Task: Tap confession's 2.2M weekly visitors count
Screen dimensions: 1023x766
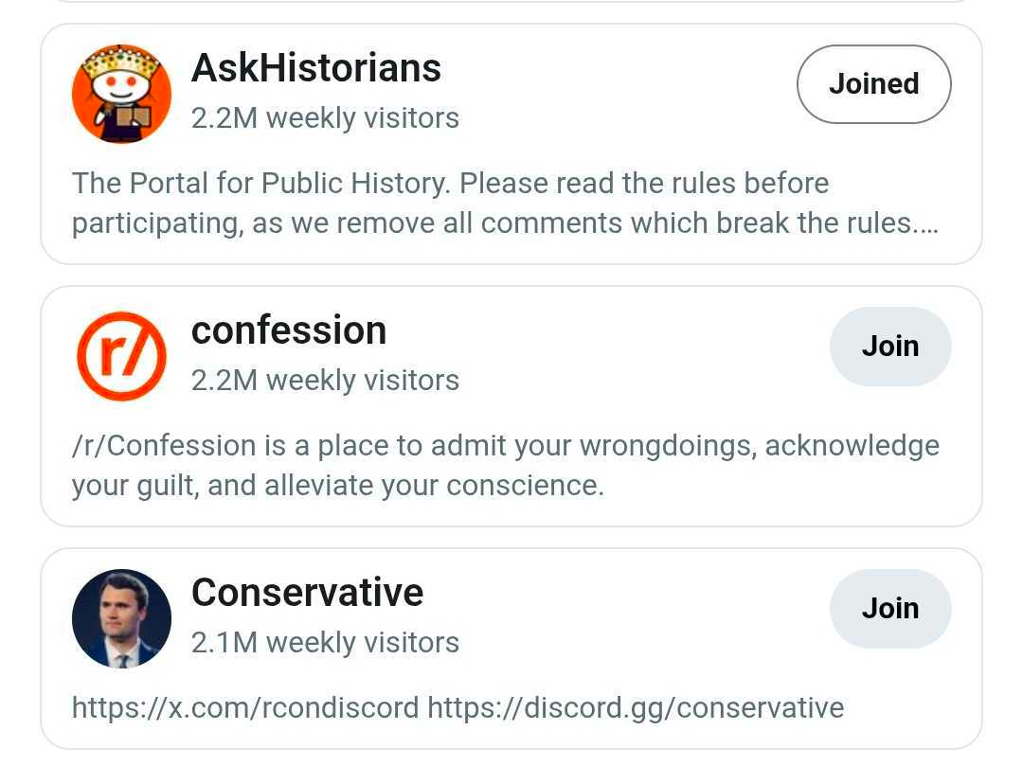Action: point(325,381)
